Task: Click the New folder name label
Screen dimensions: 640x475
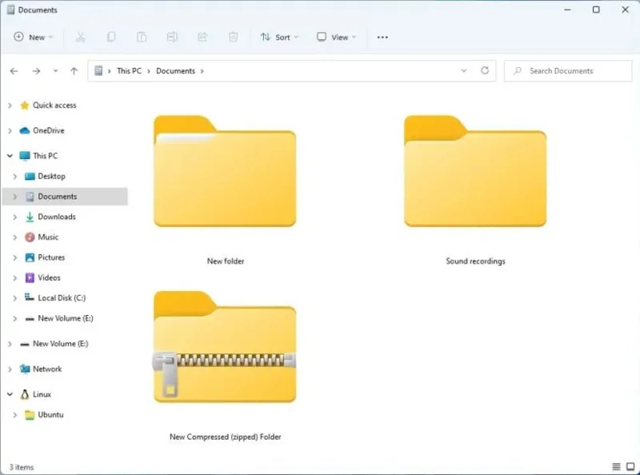Action: [226, 261]
